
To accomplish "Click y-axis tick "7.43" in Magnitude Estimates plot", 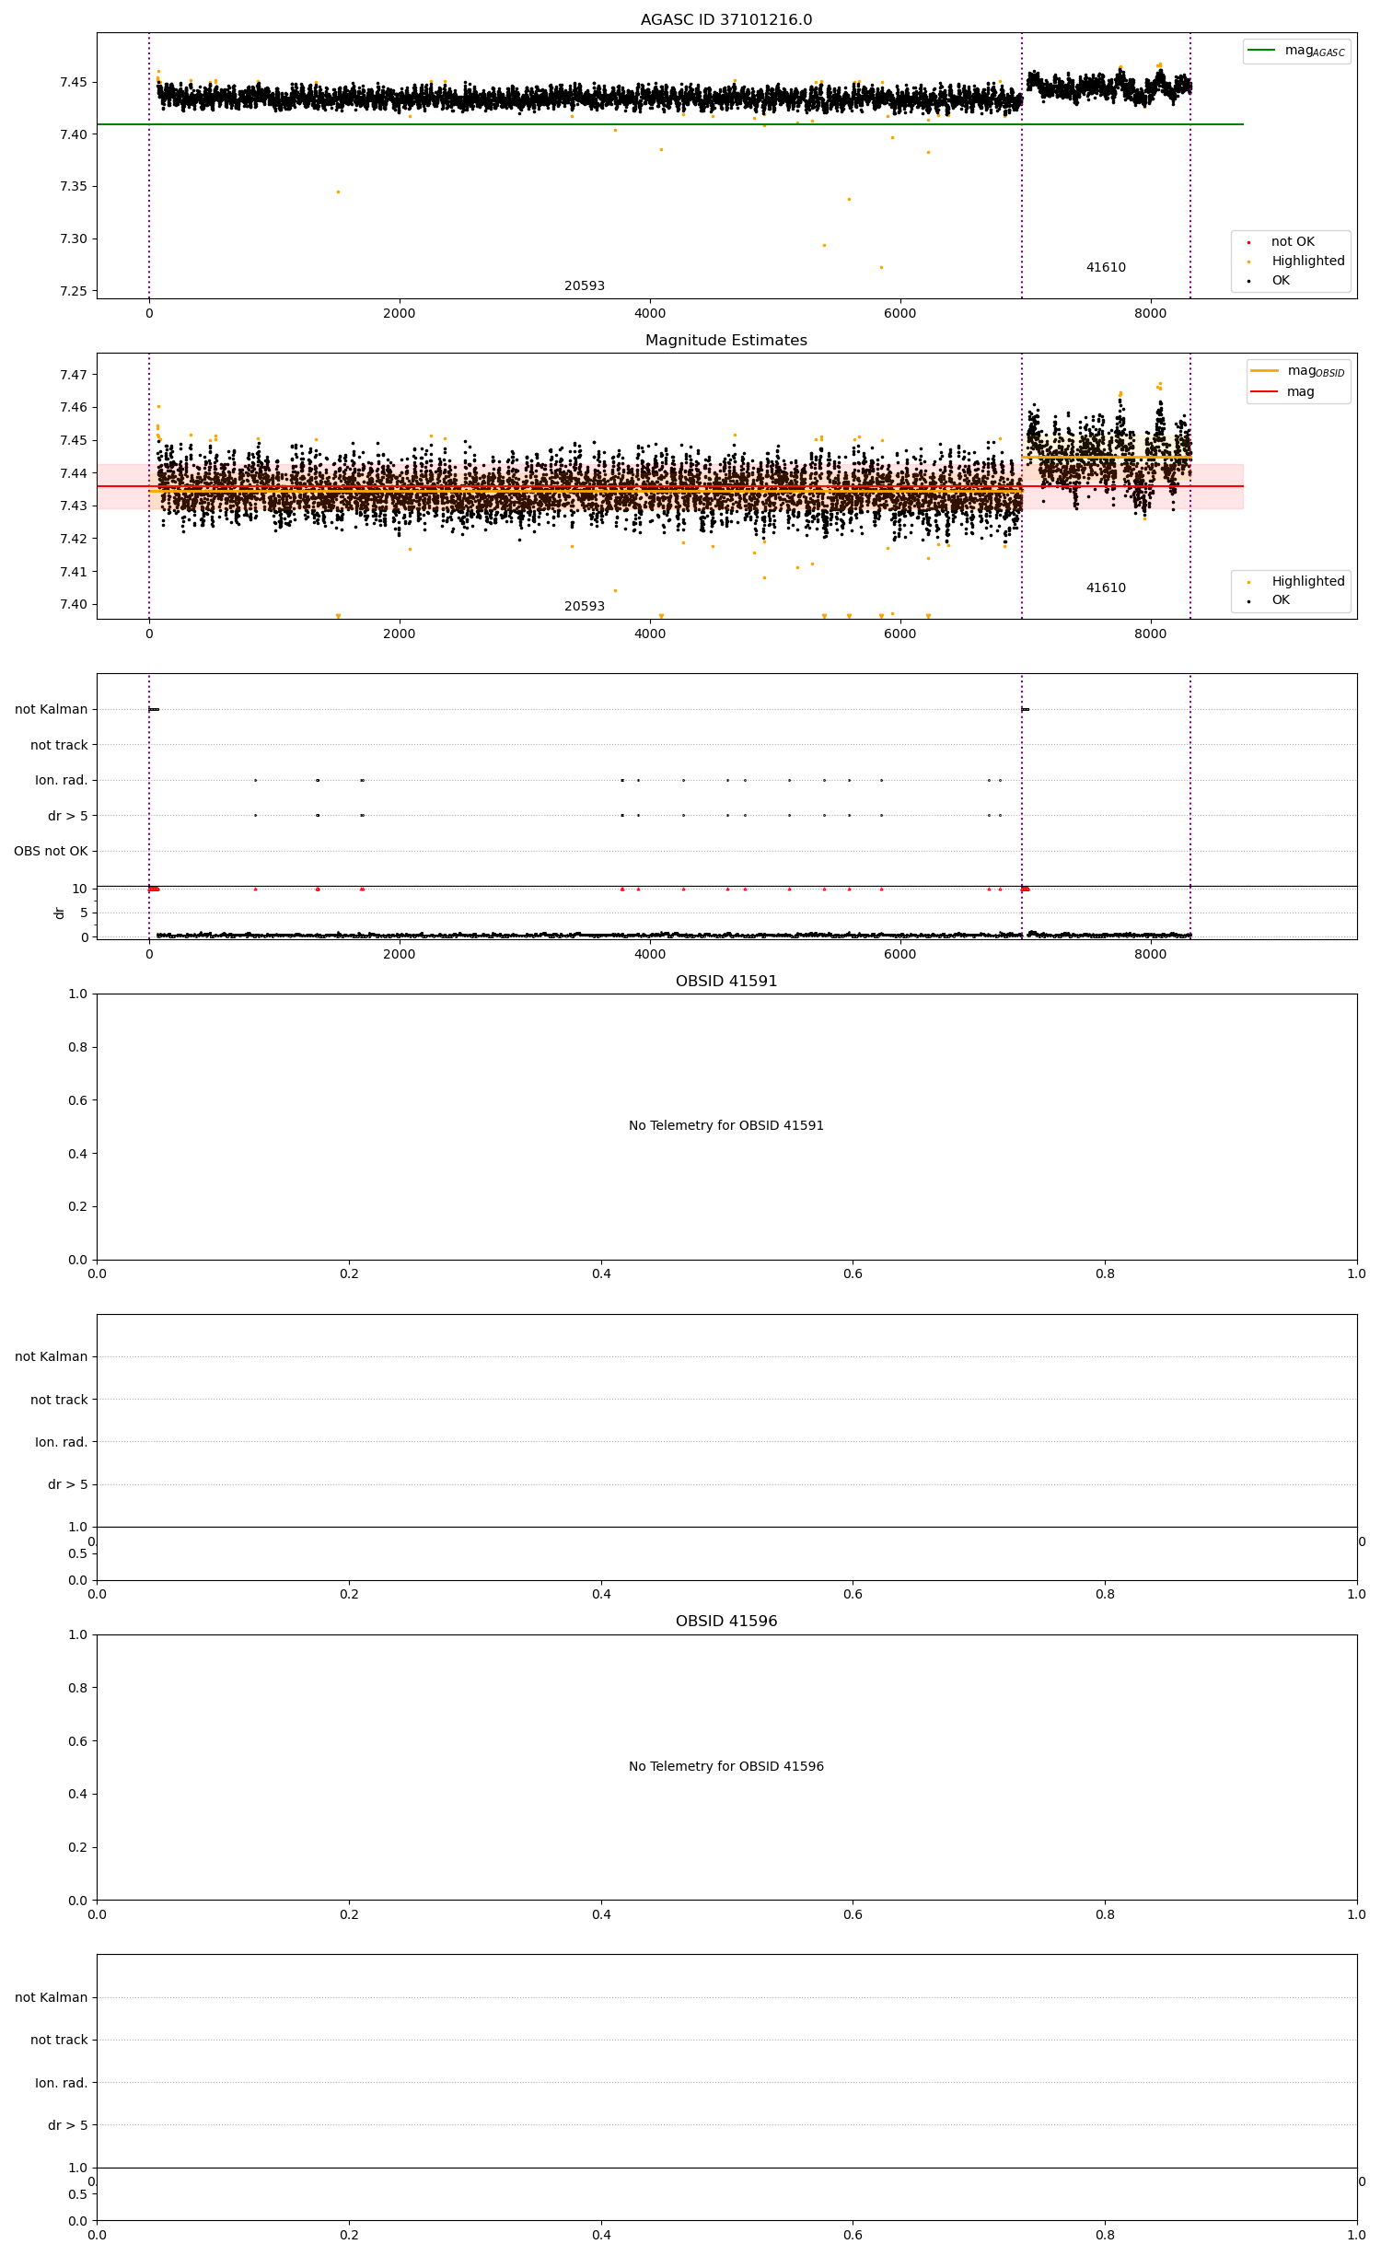I will (74, 506).
